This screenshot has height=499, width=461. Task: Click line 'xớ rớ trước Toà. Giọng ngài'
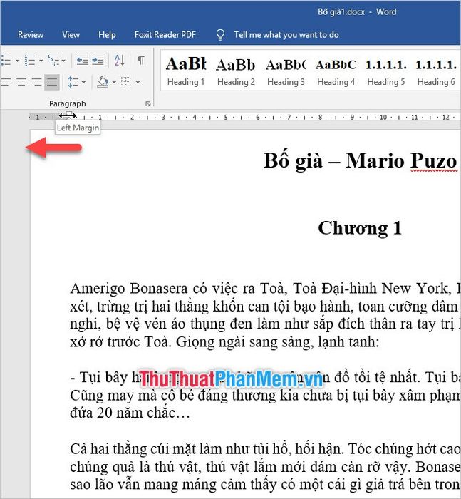(224, 342)
